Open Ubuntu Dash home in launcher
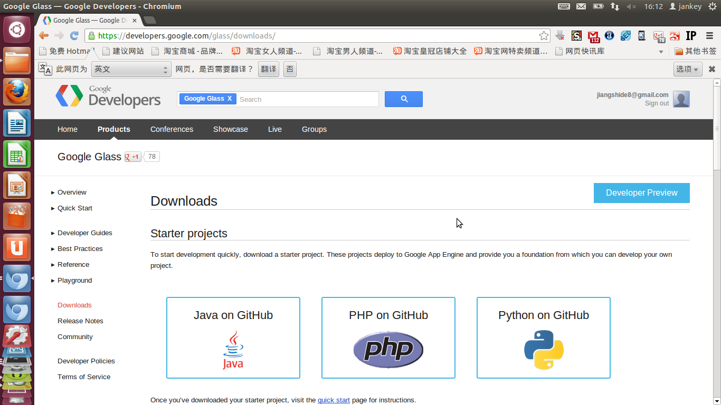The height and width of the screenshot is (405, 721). pyautogui.click(x=17, y=29)
